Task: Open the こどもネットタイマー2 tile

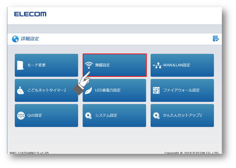Action: coord(46,90)
